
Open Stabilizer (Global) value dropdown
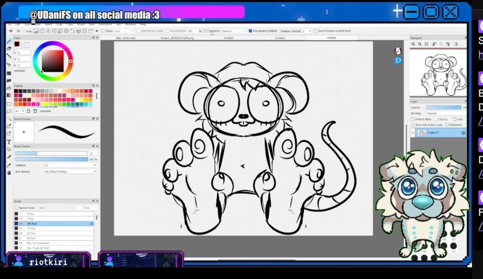coord(307,31)
